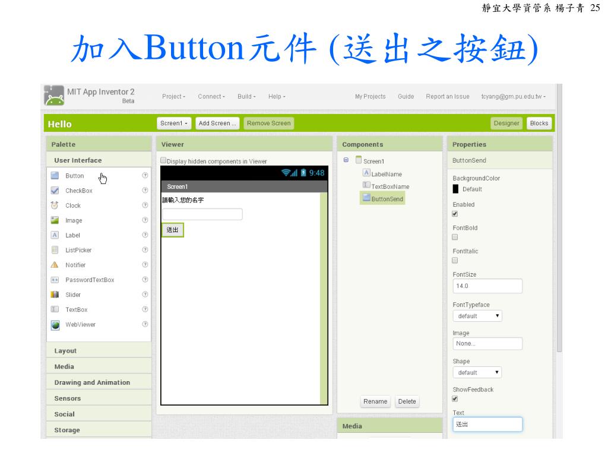Viewport: 608px width, 456px height.
Task: Select the PasswordTextBox palette icon
Action: pyautogui.click(x=55, y=280)
